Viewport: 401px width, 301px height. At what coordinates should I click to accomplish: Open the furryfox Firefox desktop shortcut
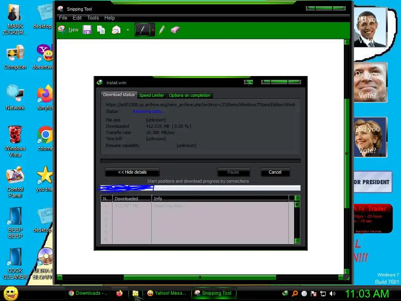(45, 97)
